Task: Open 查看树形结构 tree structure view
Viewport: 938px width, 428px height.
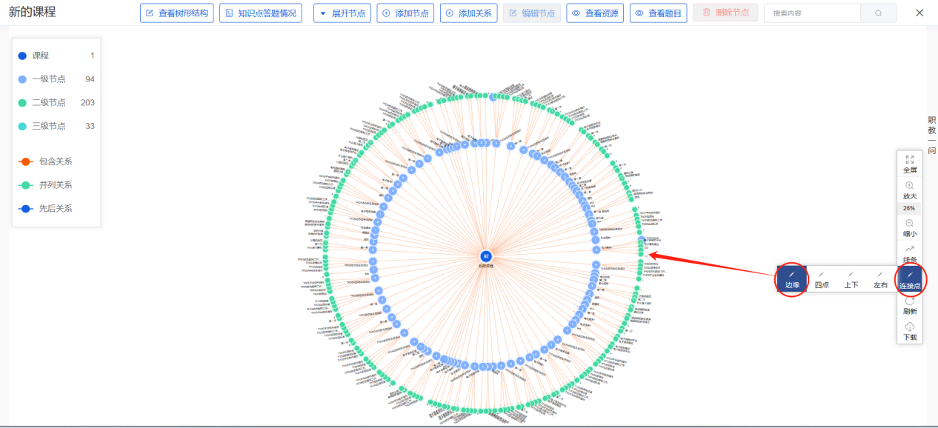Action: (177, 13)
